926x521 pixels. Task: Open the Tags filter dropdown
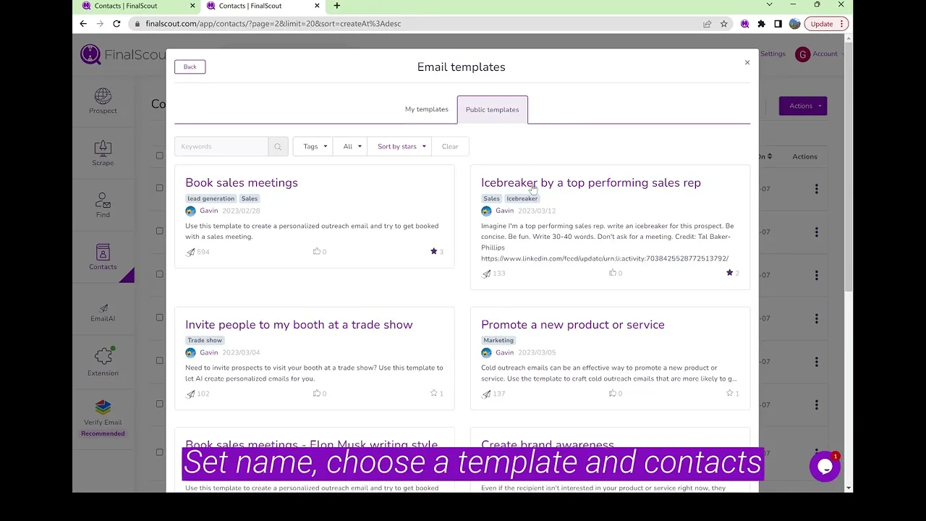pyautogui.click(x=314, y=147)
